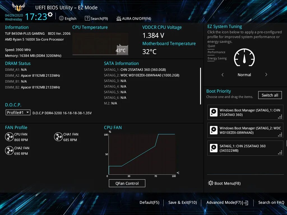Click the Advanced Mode exit arrow icon
287x215 pixels.
245,203
